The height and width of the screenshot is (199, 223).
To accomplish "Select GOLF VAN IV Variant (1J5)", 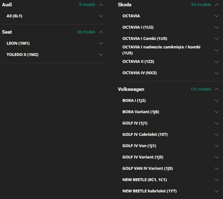I will [148, 168].
